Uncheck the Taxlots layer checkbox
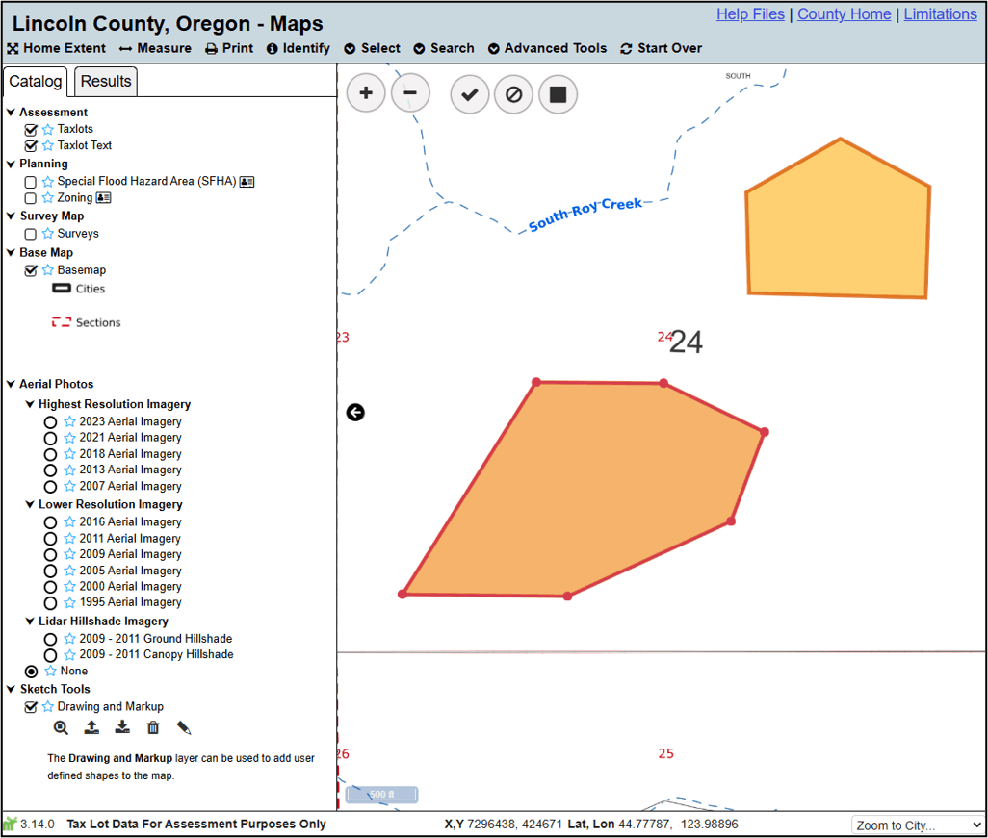This screenshot has width=988, height=838. point(31,130)
